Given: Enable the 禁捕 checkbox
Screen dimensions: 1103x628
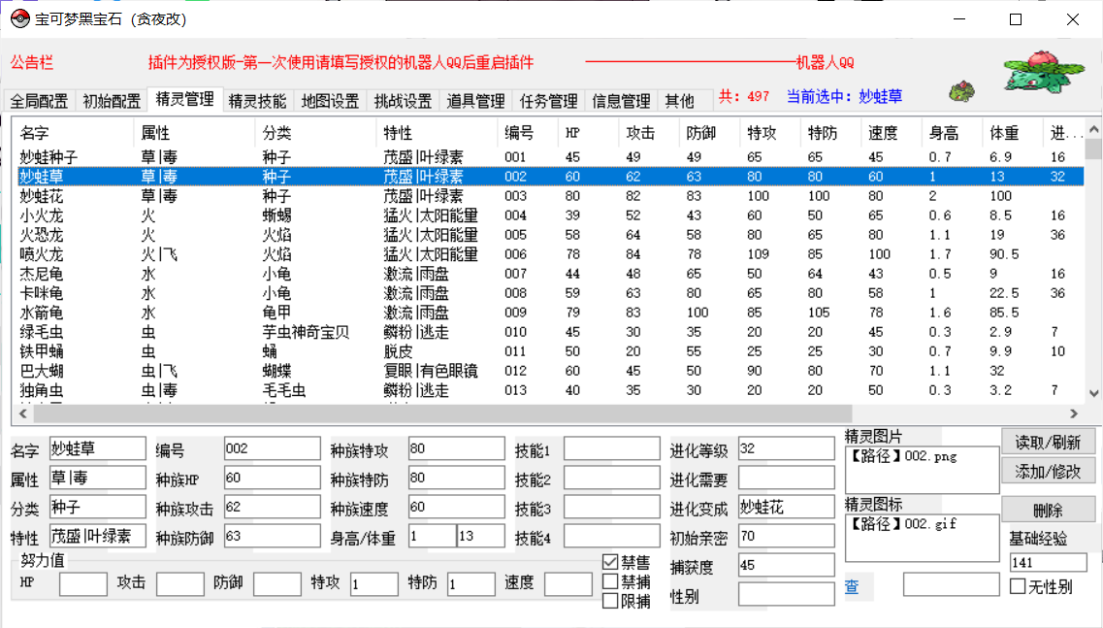Looking at the screenshot, I should click(x=610, y=581).
